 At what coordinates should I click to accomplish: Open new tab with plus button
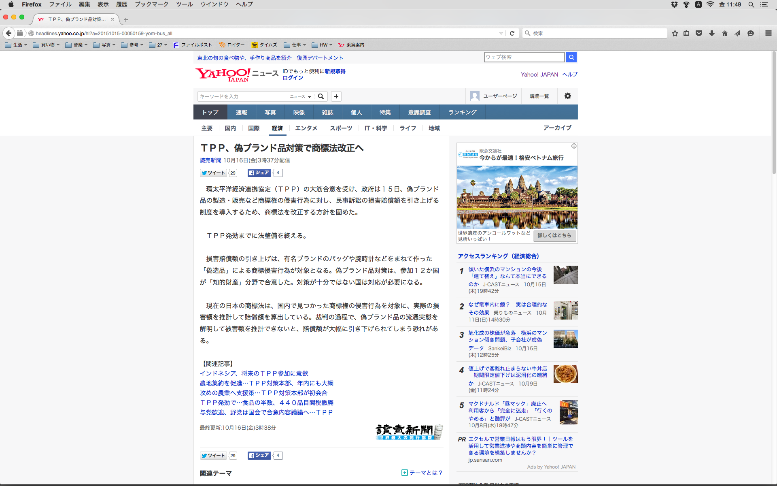pos(126,19)
